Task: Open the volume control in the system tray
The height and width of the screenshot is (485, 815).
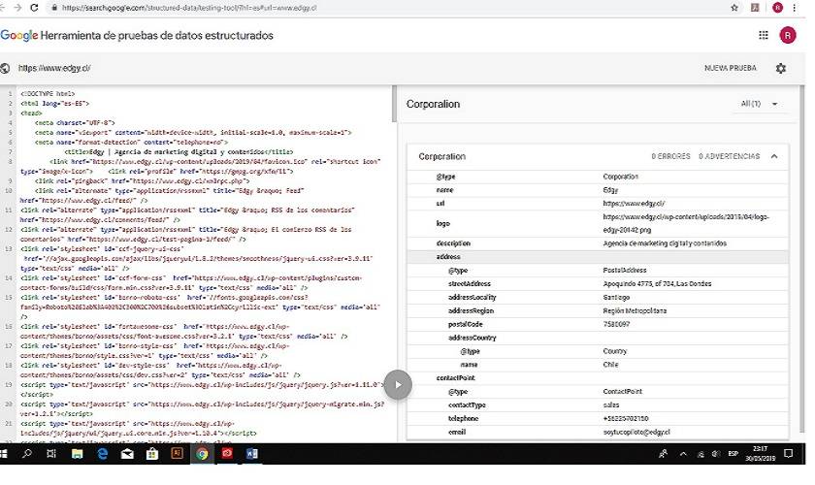Action: tap(716, 454)
